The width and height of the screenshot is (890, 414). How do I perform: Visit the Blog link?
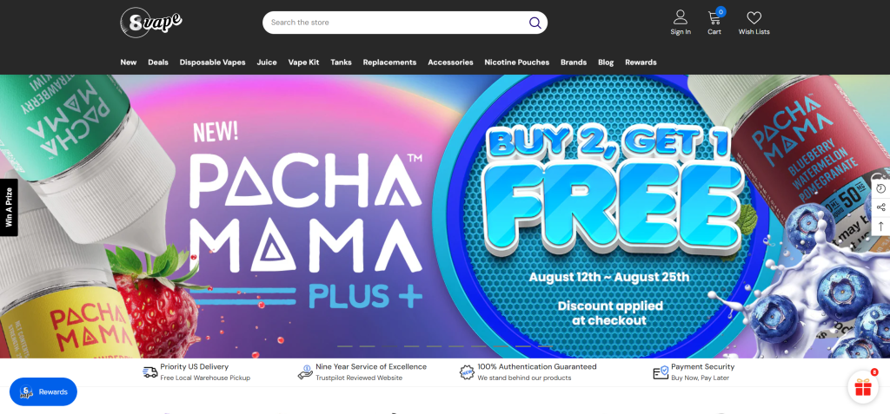pyautogui.click(x=606, y=62)
